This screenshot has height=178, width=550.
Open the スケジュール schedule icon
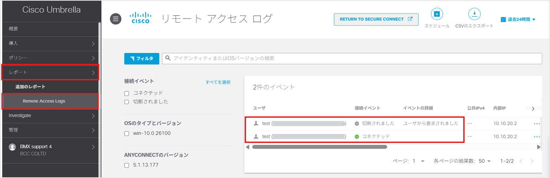(x=437, y=14)
